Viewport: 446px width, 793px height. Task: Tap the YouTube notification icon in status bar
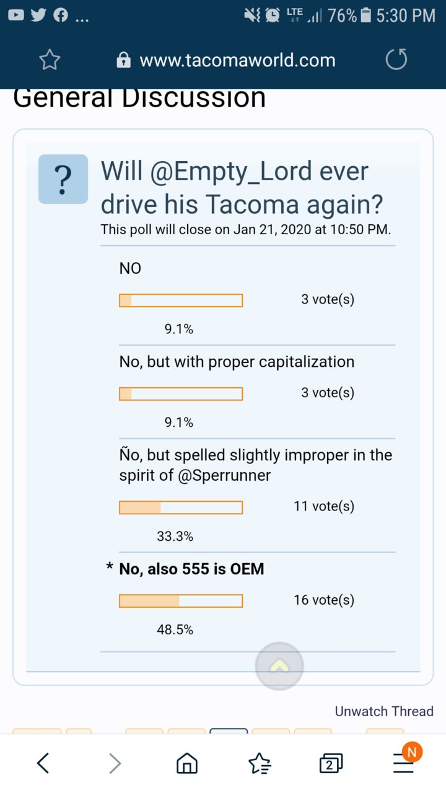pos(15,15)
